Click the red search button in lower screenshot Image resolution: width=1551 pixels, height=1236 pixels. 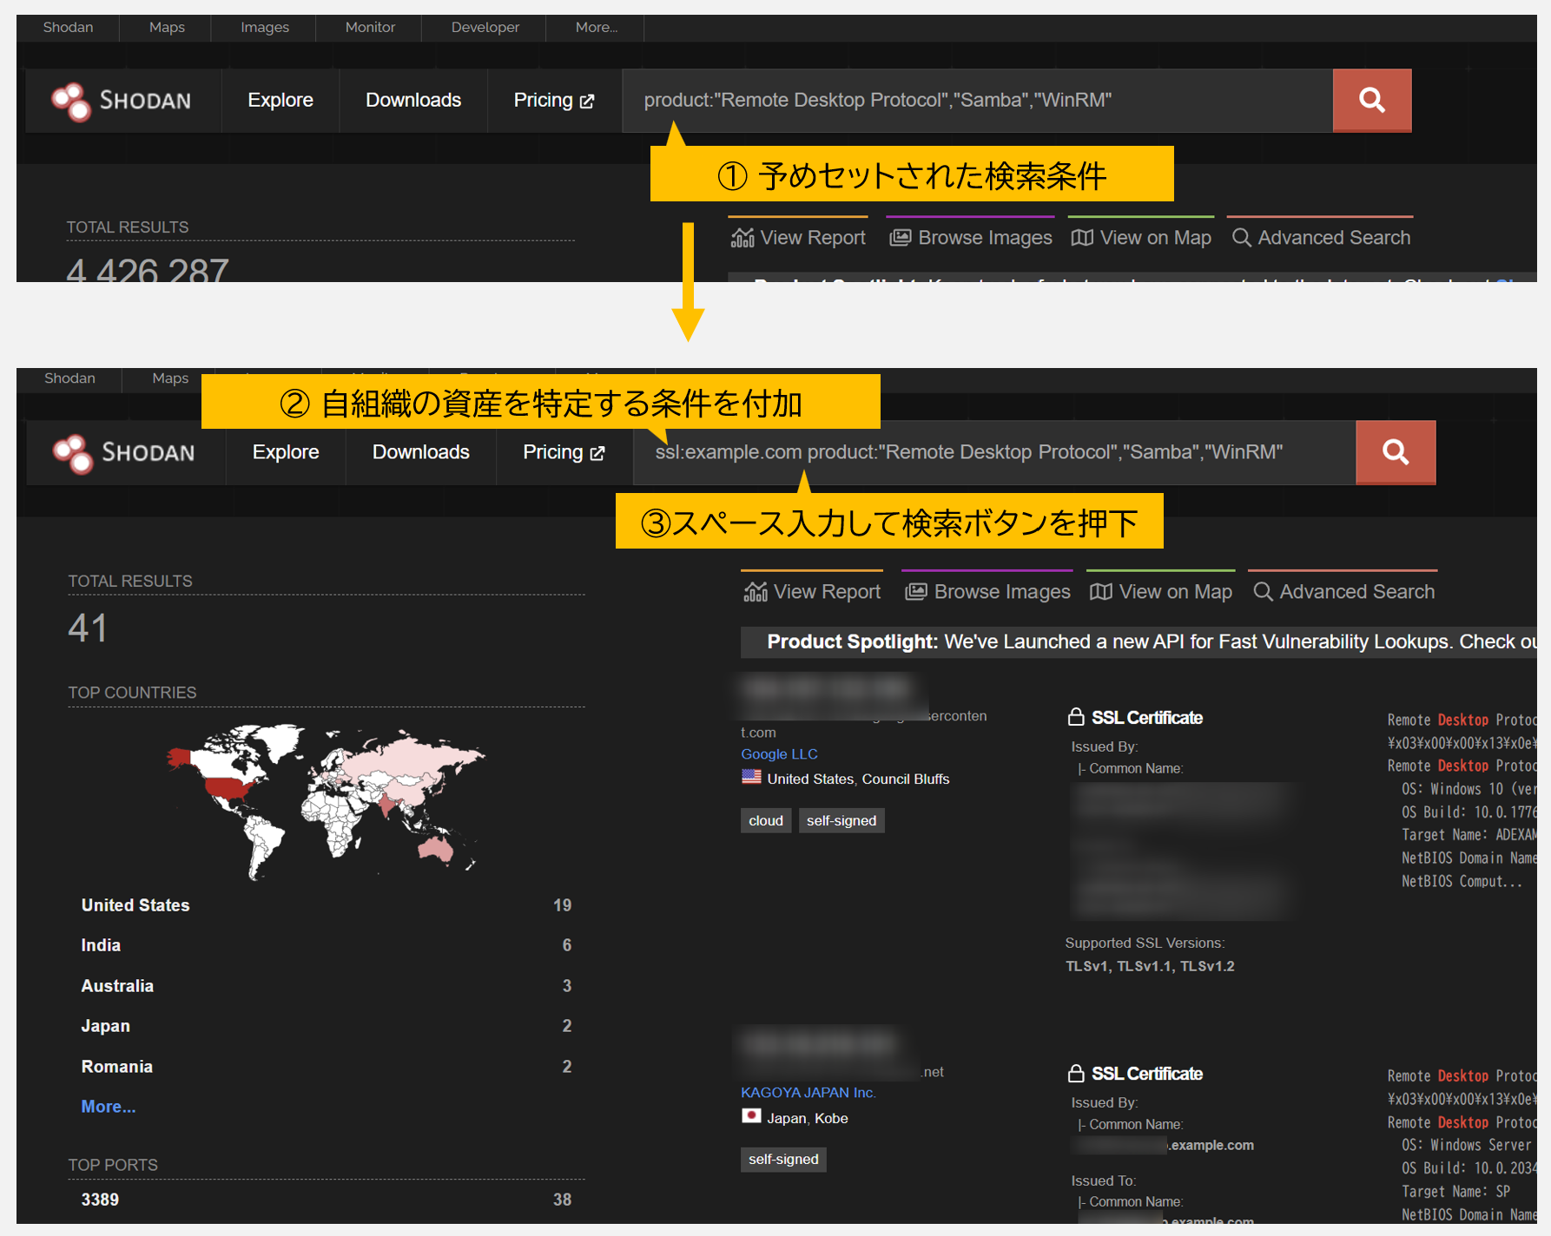point(1396,452)
